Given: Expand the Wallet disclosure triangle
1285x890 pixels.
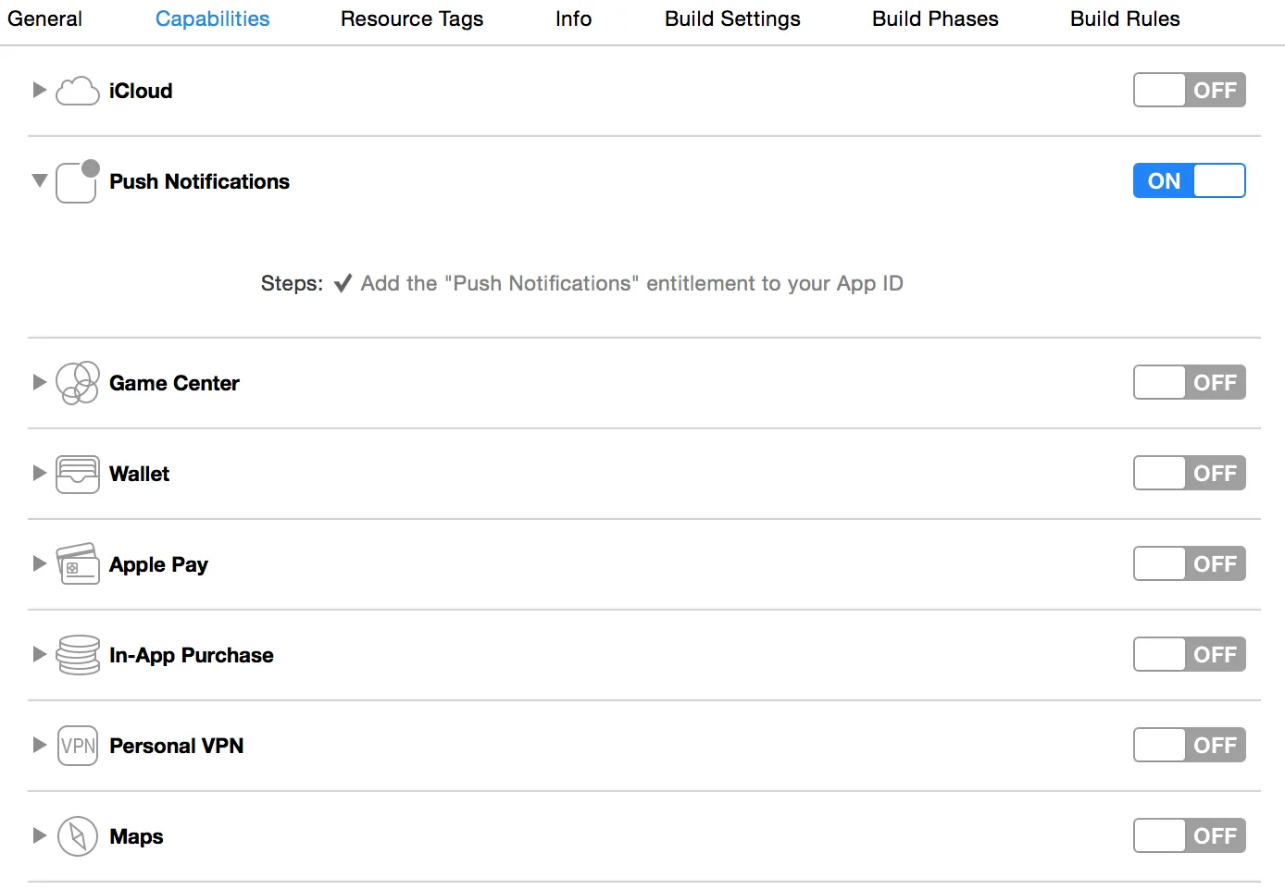Looking at the screenshot, I should 39,473.
